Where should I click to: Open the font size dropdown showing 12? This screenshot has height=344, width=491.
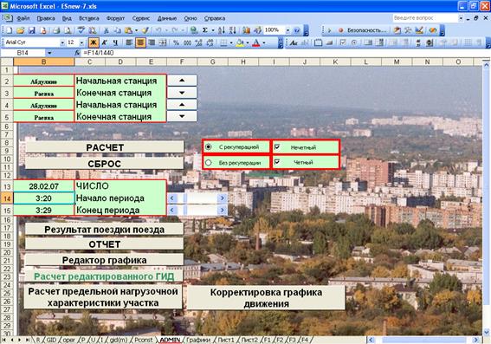81,42
